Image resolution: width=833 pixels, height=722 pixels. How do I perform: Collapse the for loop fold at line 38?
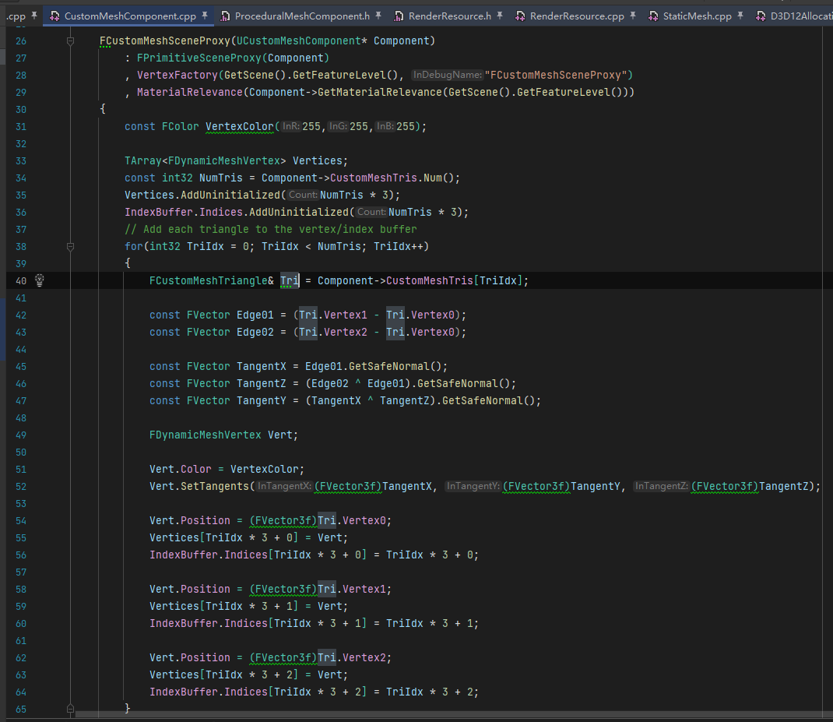pos(70,247)
